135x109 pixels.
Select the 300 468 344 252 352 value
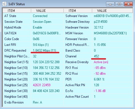(x=47, y=74)
